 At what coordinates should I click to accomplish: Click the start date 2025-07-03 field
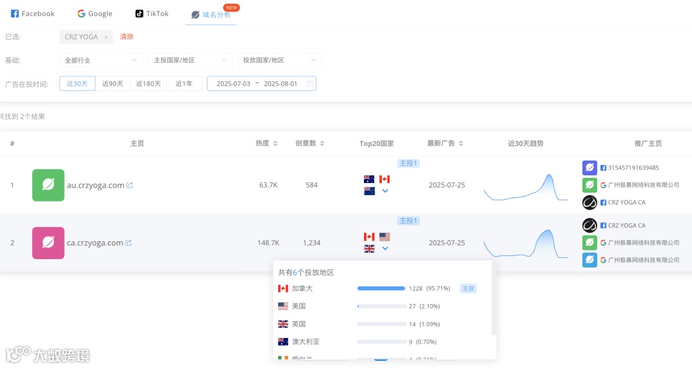click(x=233, y=83)
